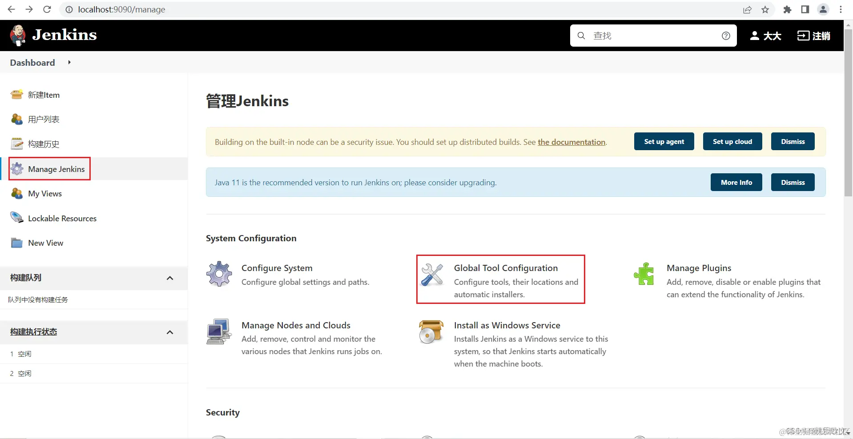Click the 构建历史 notepad icon
Screen dimensions: 853x439
click(17, 144)
